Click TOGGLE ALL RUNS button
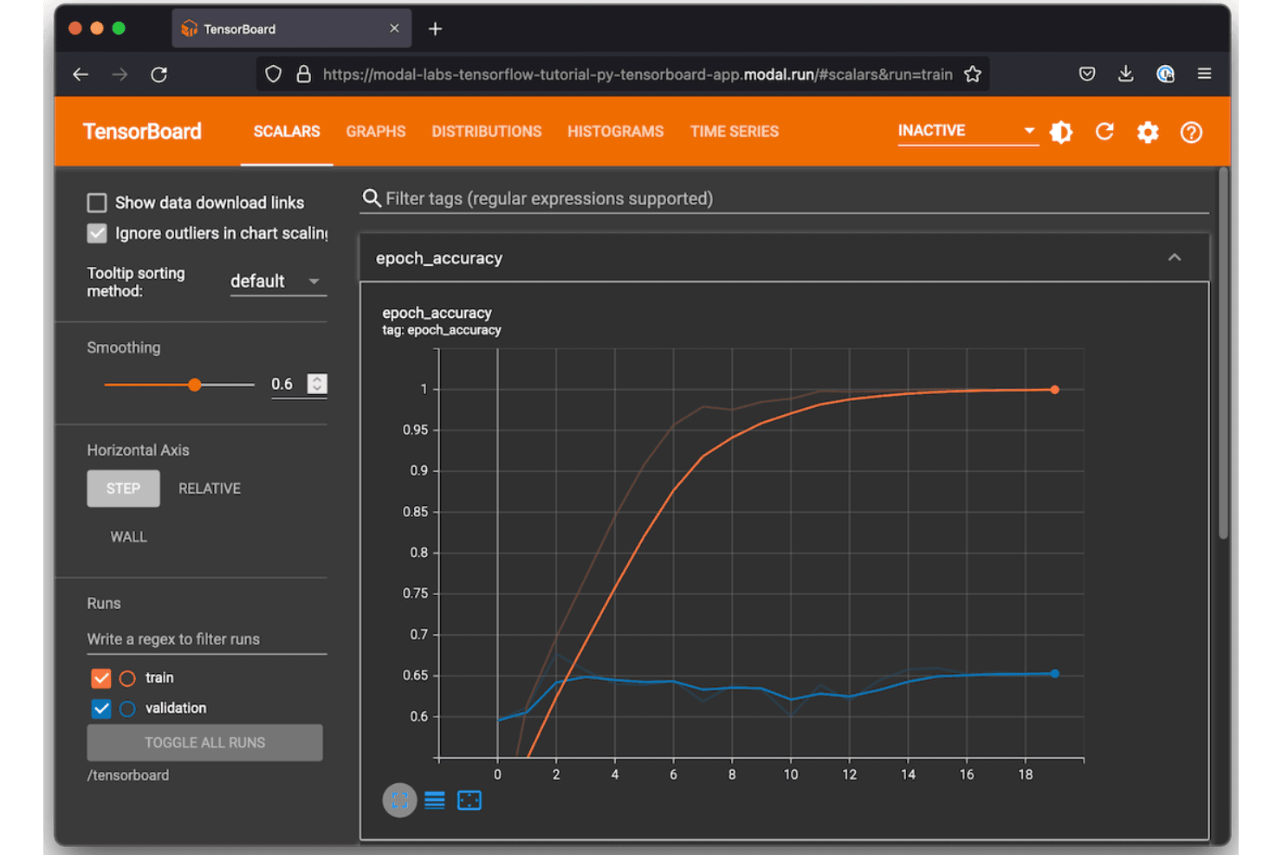1282x855 pixels. point(204,742)
